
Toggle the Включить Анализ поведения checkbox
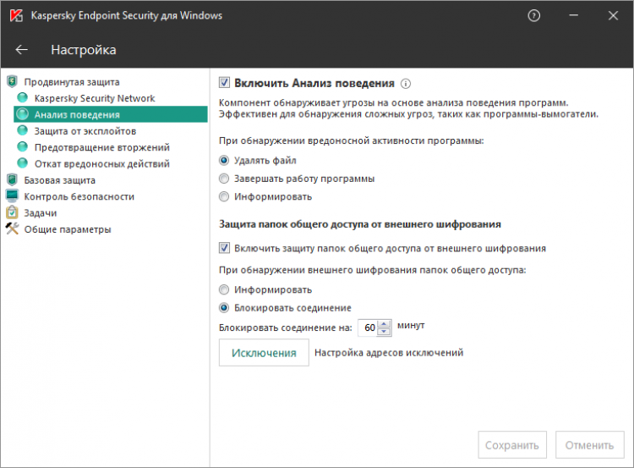point(224,83)
